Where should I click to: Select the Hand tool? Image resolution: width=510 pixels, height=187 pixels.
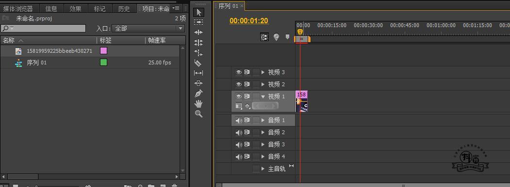click(x=198, y=104)
